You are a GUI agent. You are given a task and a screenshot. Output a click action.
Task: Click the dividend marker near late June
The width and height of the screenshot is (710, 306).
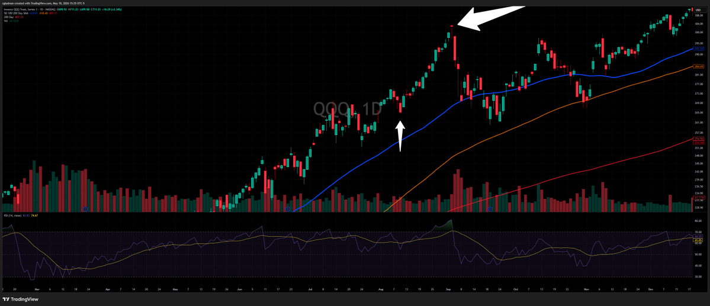point(288,209)
